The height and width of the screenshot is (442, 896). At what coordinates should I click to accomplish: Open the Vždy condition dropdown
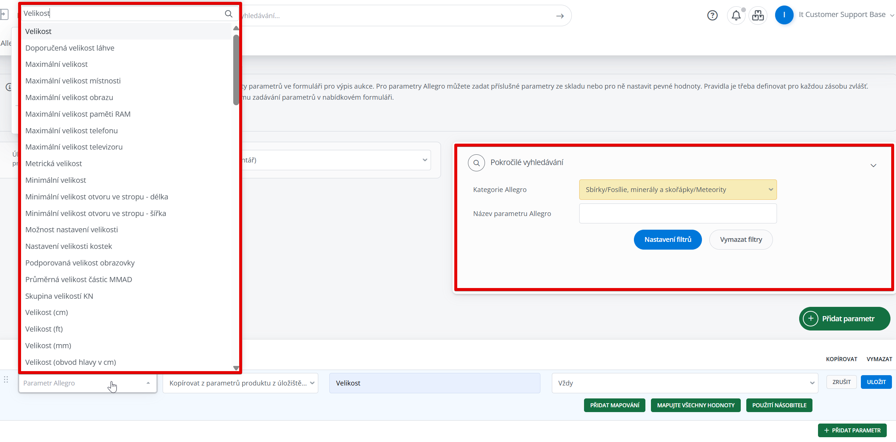click(x=685, y=383)
